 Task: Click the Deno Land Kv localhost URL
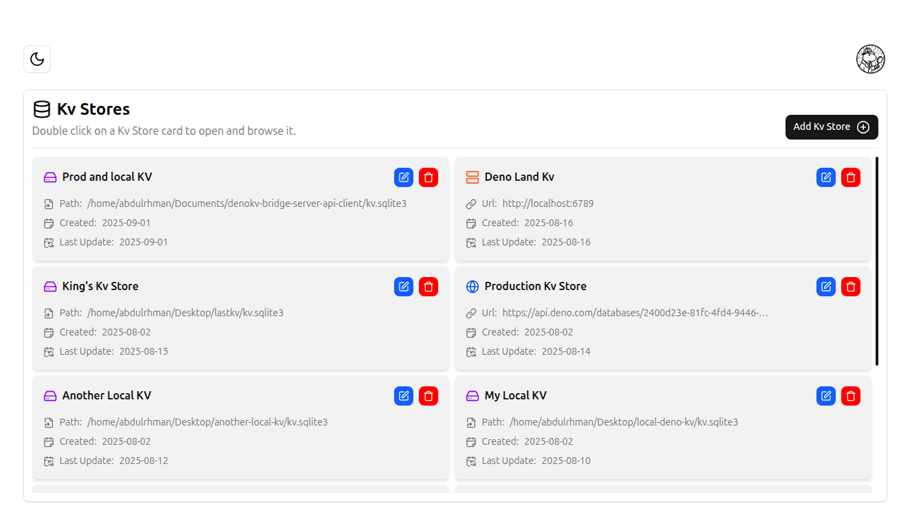coord(548,204)
